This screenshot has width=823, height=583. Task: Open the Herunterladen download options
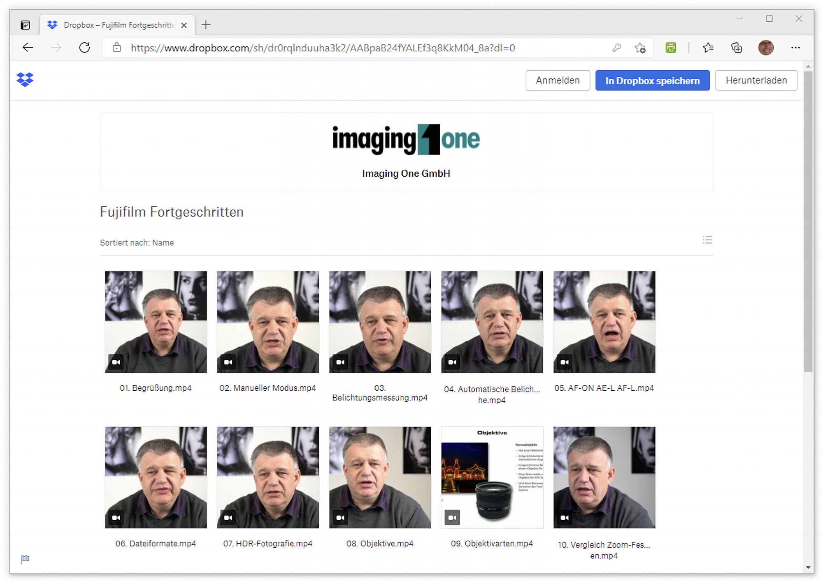756,81
